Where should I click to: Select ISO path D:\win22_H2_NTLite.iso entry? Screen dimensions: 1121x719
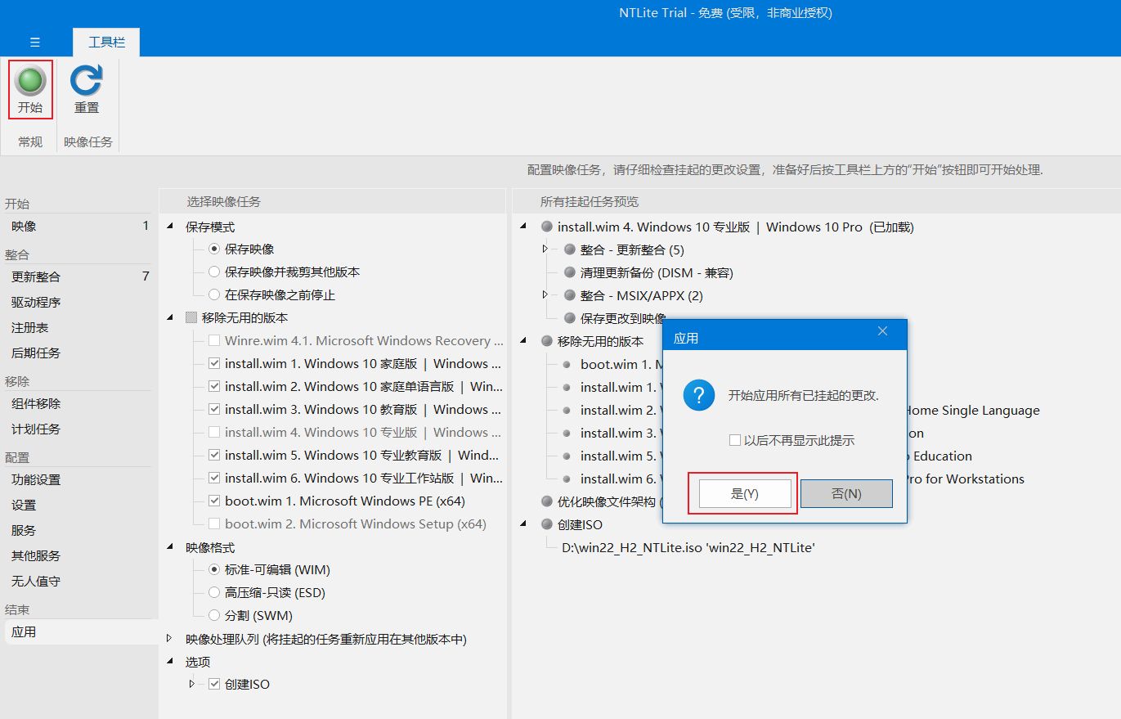point(688,547)
